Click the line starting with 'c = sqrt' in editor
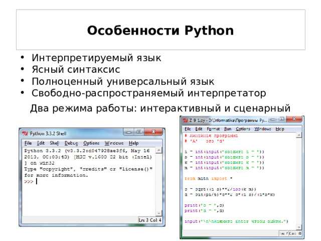321x241 pixels. pyautogui.click(x=220, y=189)
